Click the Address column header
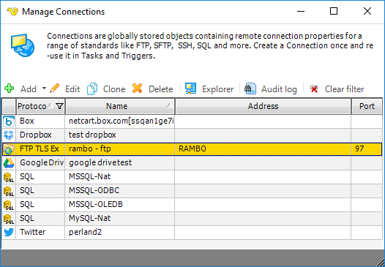Image resolution: width=385 pixels, height=267 pixels. (x=263, y=106)
